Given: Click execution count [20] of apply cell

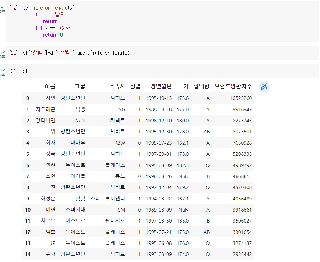Looking at the screenshot, I should pos(13,53).
